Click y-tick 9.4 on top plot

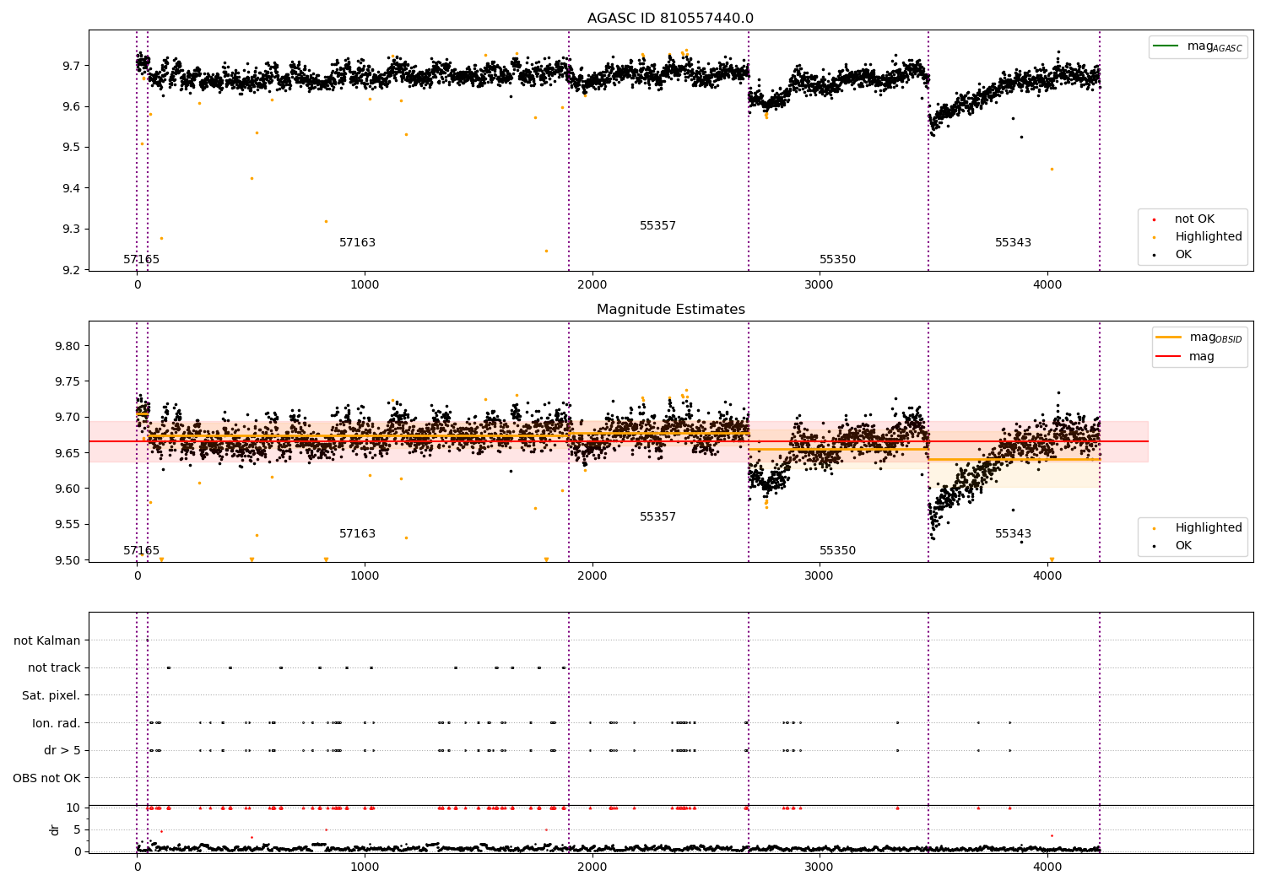coord(72,188)
